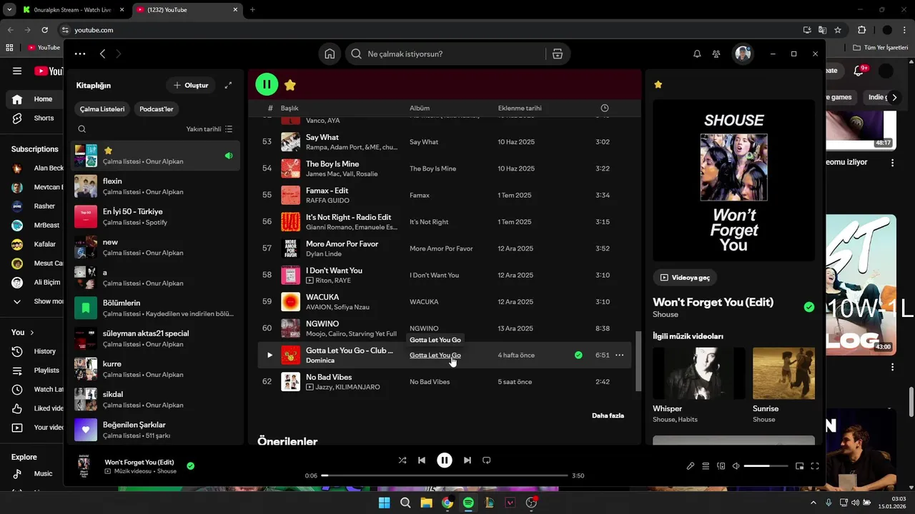Pause playlist with green header button
The height and width of the screenshot is (514, 915).
pyautogui.click(x=267, y=84)
